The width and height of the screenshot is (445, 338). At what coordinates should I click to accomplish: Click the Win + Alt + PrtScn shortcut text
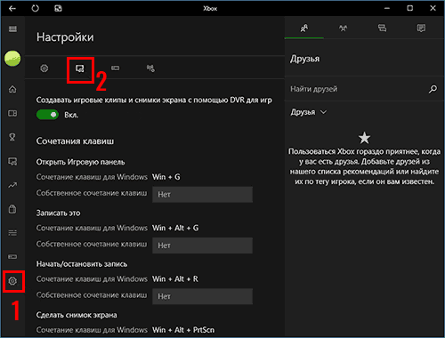point(183,330)
